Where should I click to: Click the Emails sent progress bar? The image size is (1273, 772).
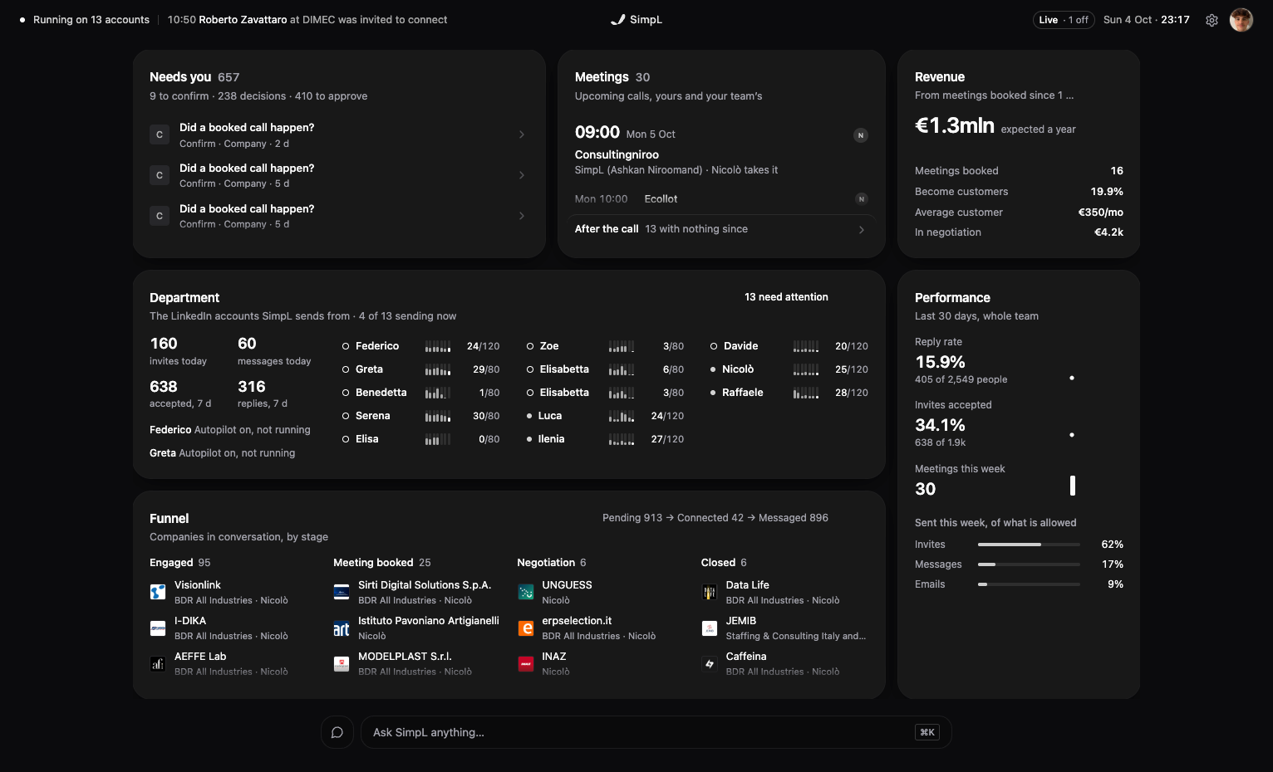1029,584
